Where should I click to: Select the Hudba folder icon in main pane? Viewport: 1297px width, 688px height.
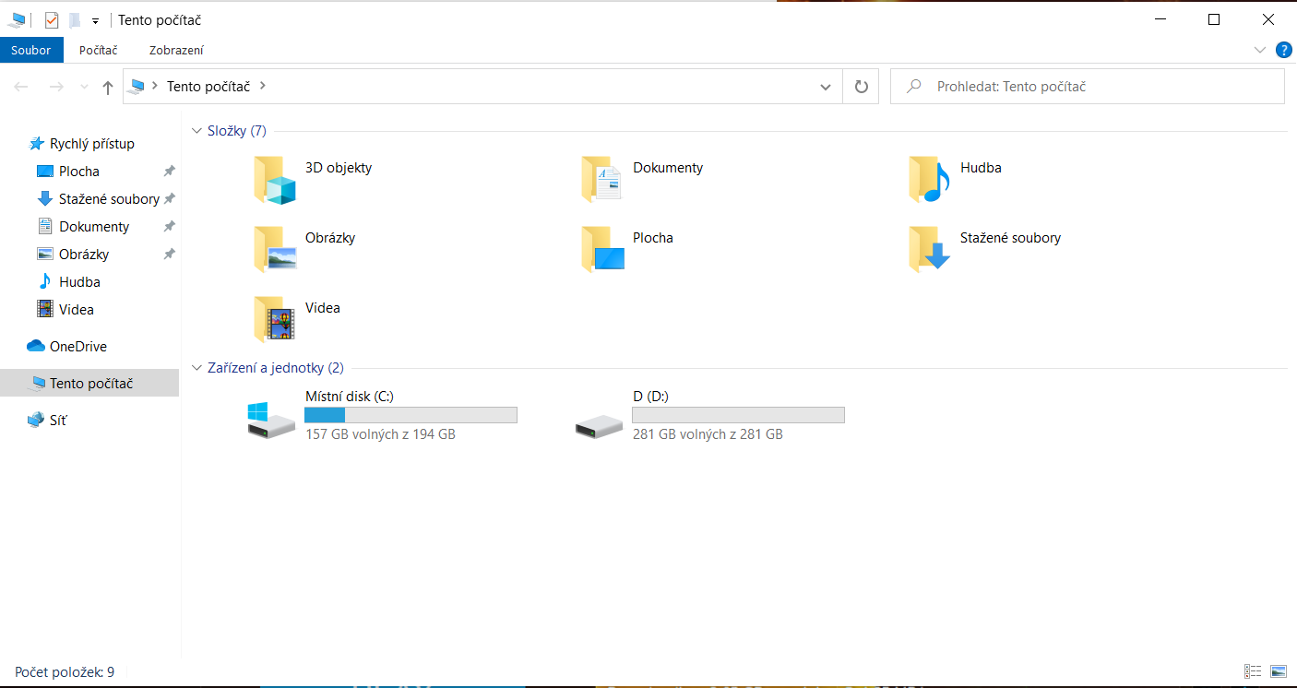coord(929,179)
